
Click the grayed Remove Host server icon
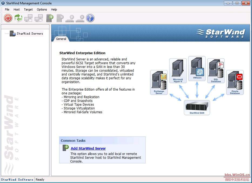point(60,18)
